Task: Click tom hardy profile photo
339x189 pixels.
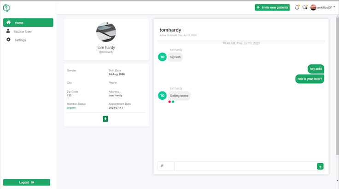Action: [106, 32]
